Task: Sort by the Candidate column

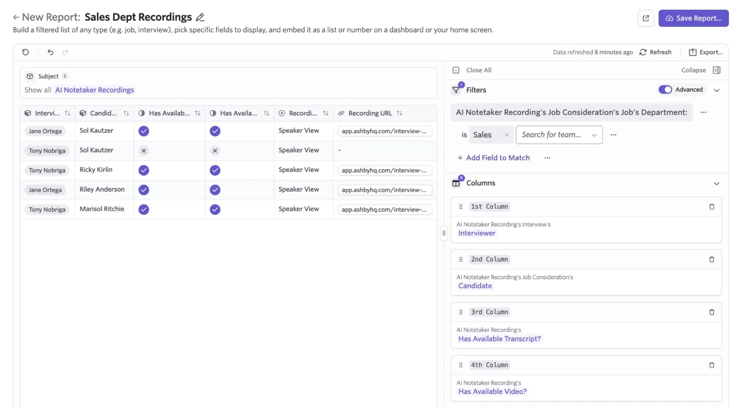Action: [126, 113]
